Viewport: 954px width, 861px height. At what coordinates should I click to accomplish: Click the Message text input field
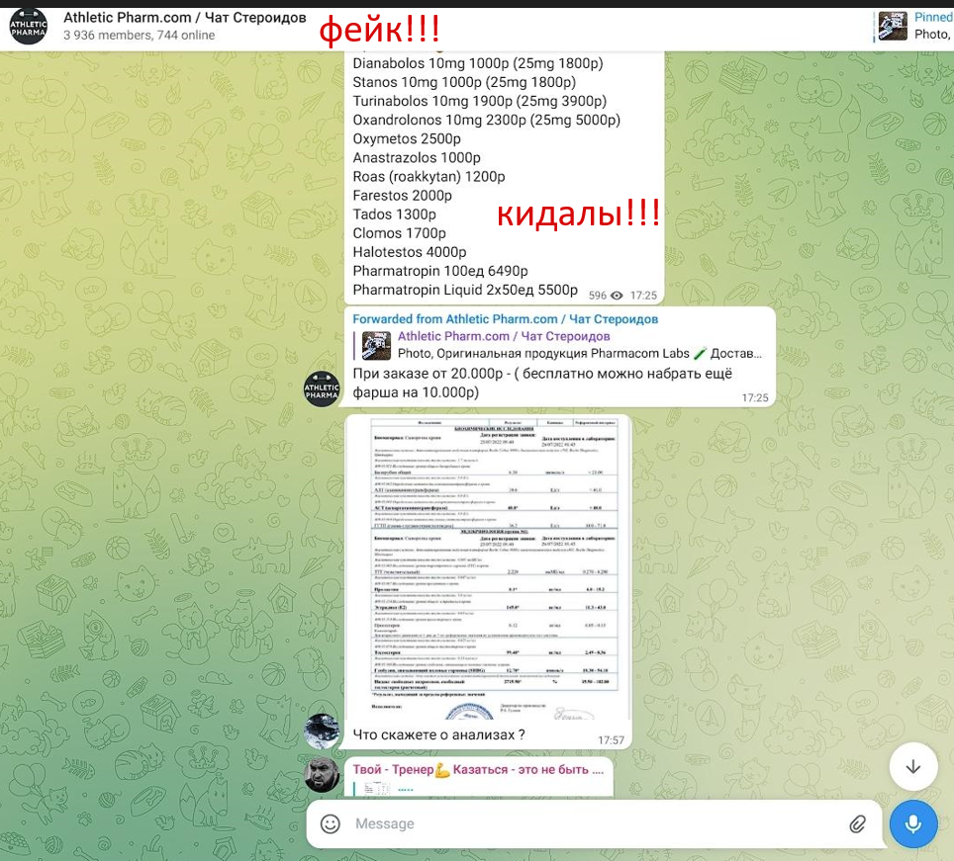click(594, 823)
